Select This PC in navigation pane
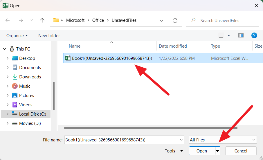 coord(23,49)
